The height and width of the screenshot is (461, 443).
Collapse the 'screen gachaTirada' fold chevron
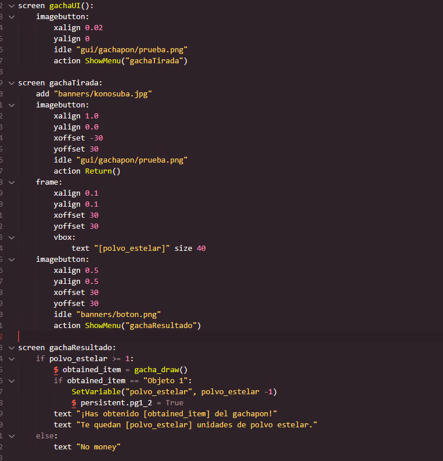tap(11, 82)
